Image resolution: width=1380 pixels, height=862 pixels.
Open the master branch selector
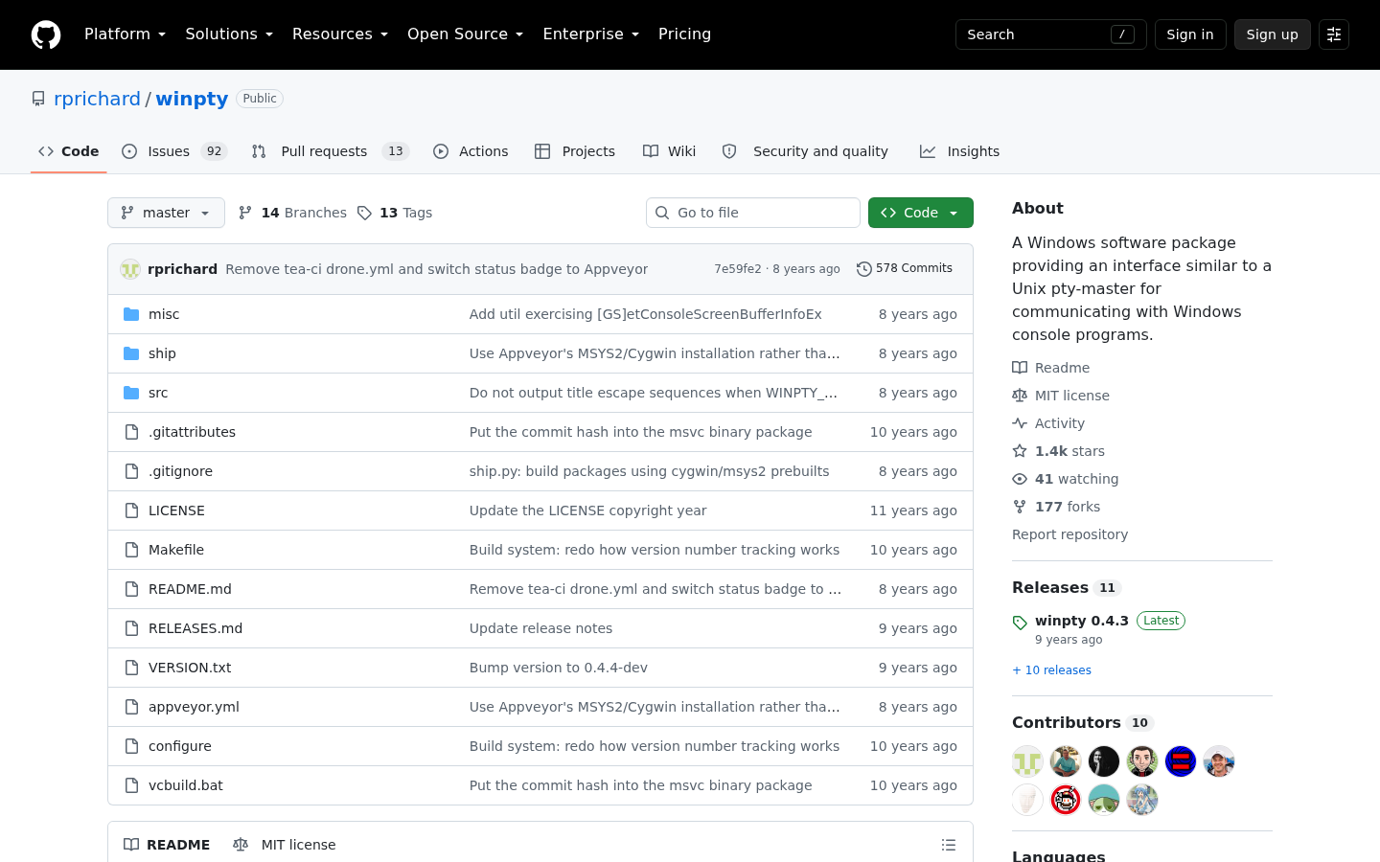pyautogui.click(x=166, y=213)
